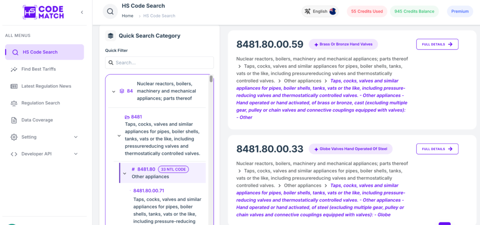Open the English language selector

[320, 11]
